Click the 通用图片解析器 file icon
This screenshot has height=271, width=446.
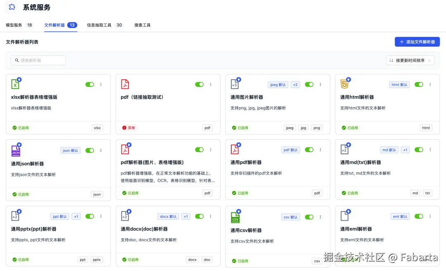[235, 84]
